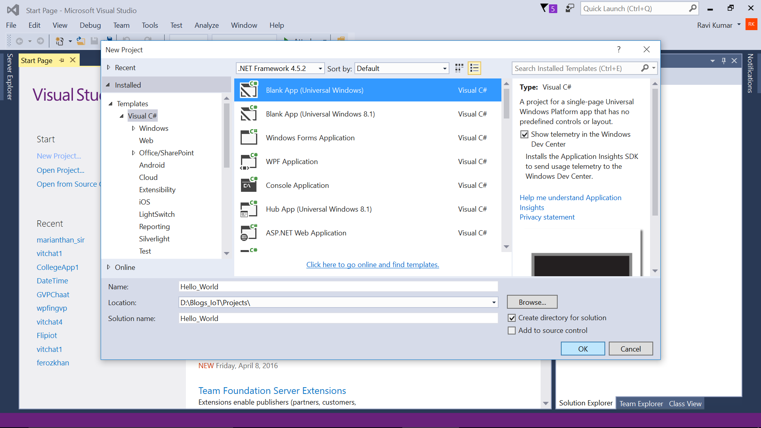761x428 pixels.
Task: Click link to go online and find templates
Action: click(373, 265)
